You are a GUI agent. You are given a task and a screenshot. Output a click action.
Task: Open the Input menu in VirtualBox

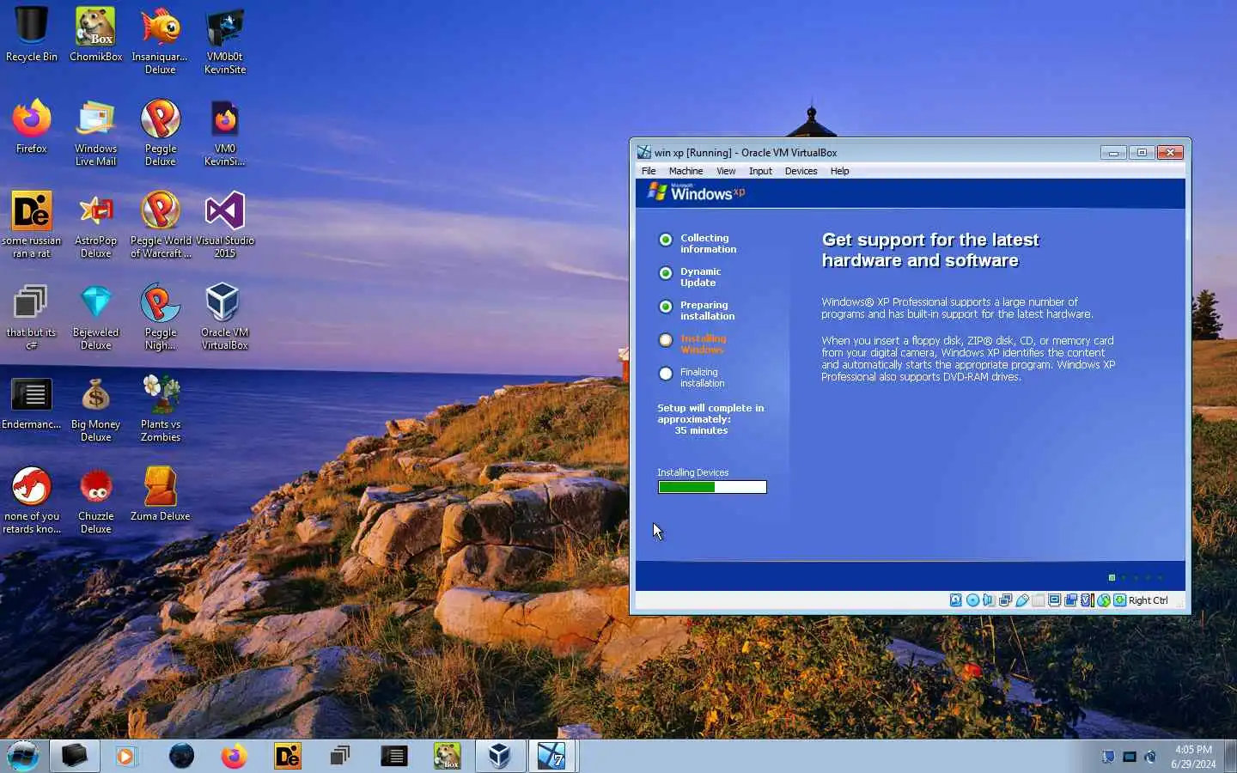tap(760, 171)
